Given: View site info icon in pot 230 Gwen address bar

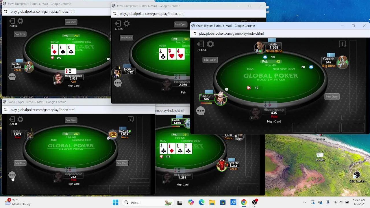Looking at the screenshot, I should pos(6,110).
